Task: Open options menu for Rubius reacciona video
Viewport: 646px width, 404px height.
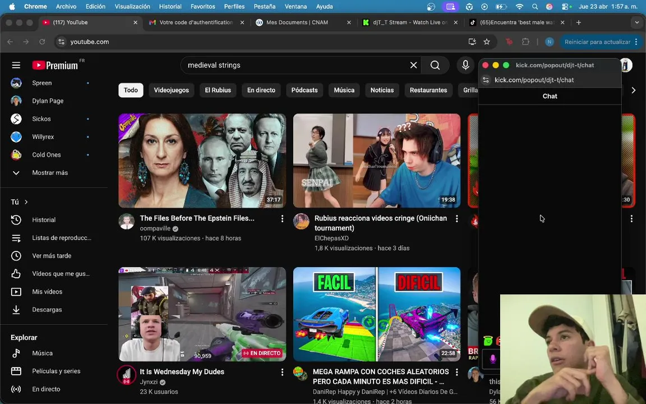Action: 457,219
